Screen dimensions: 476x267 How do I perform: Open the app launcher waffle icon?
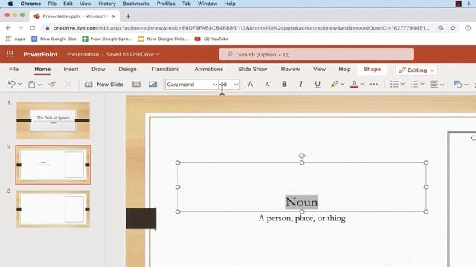pos(10,54)
